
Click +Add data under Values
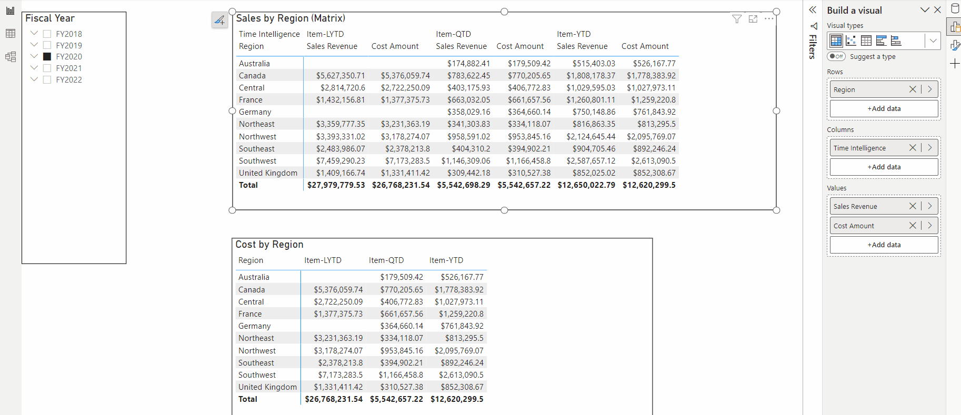pyautogui.click(x=884, y=245)
